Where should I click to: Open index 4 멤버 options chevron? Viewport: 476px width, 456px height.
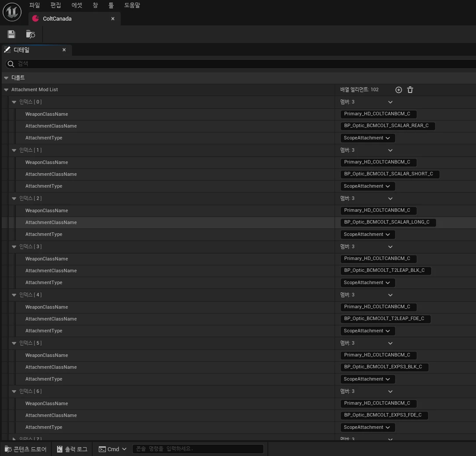(390, 295)
